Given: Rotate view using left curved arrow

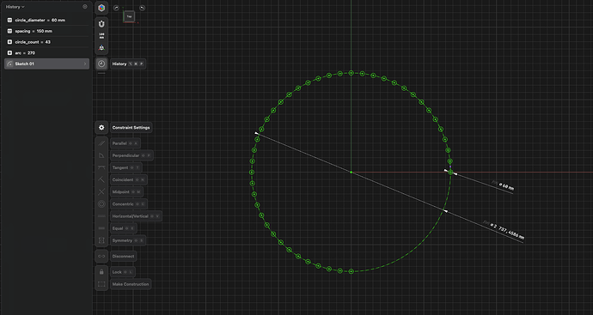Looking at the screenshot, I should pos(116,8).
